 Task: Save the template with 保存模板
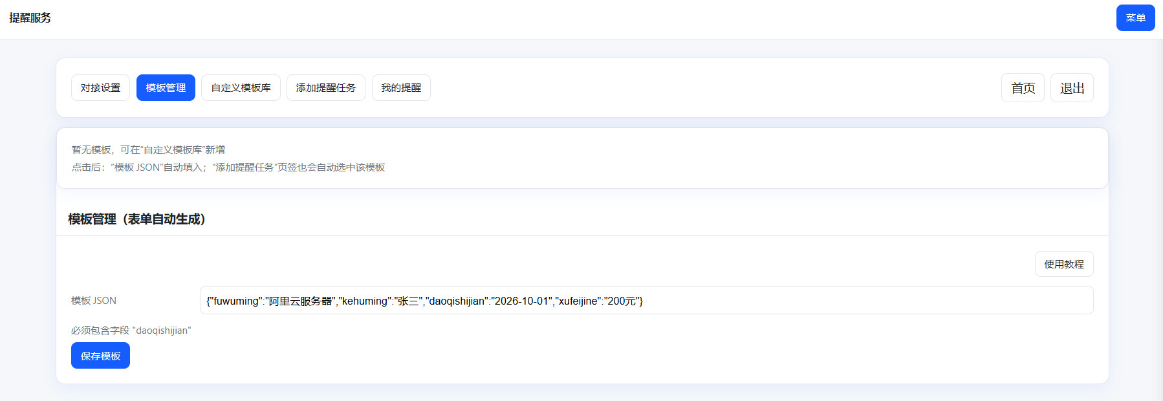coord(100,356)
